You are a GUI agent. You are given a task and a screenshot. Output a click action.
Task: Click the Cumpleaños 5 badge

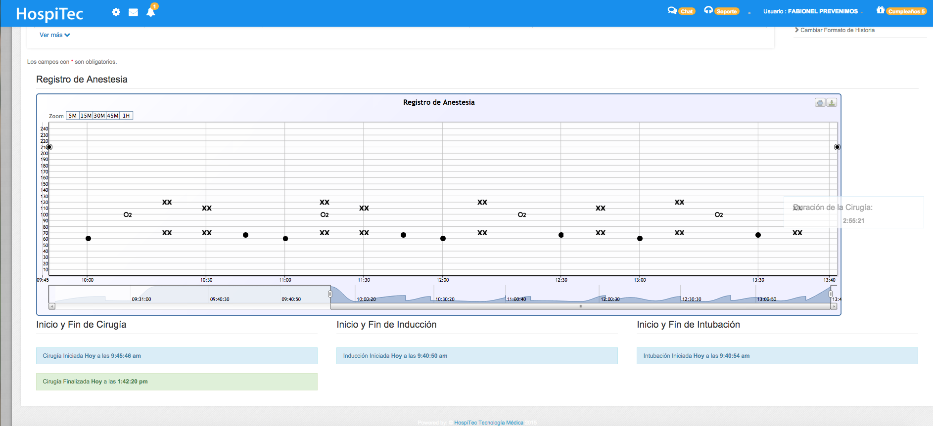click(906, 11)
